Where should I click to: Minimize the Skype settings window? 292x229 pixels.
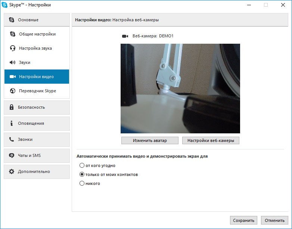pyautogui.click(x=249, y=5)
